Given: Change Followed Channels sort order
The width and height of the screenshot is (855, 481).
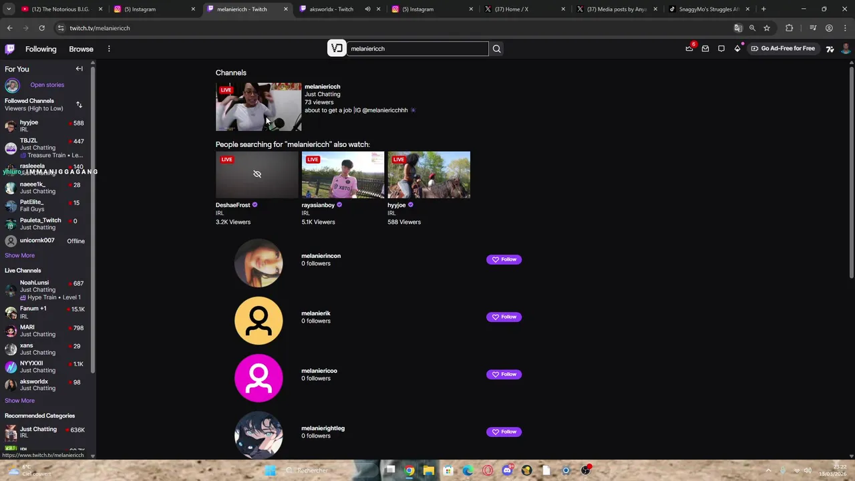Looking at the screenshot, I should [79, 105].
